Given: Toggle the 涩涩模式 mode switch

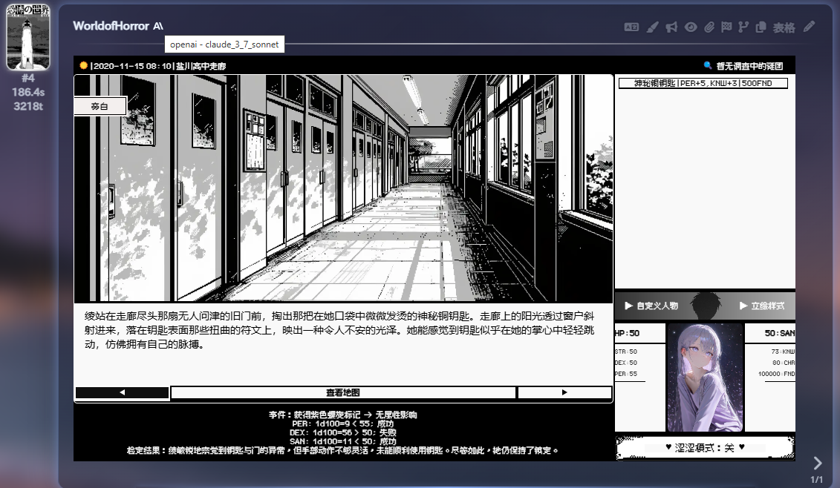Looking at the screenshot, I should 705,447.
